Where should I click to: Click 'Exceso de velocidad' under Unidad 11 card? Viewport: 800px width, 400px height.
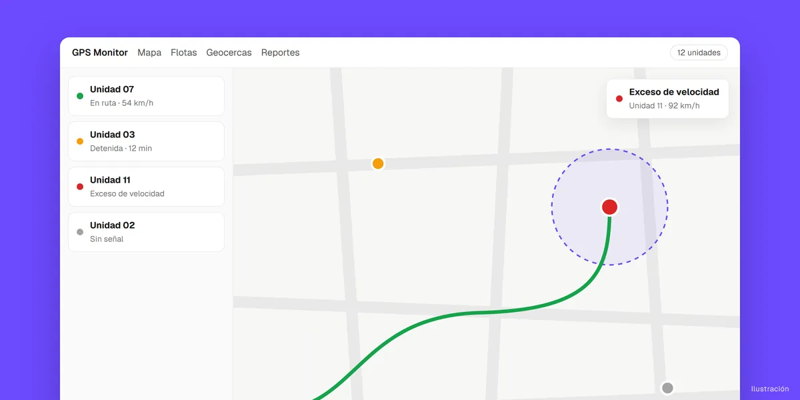click(127, 194)
